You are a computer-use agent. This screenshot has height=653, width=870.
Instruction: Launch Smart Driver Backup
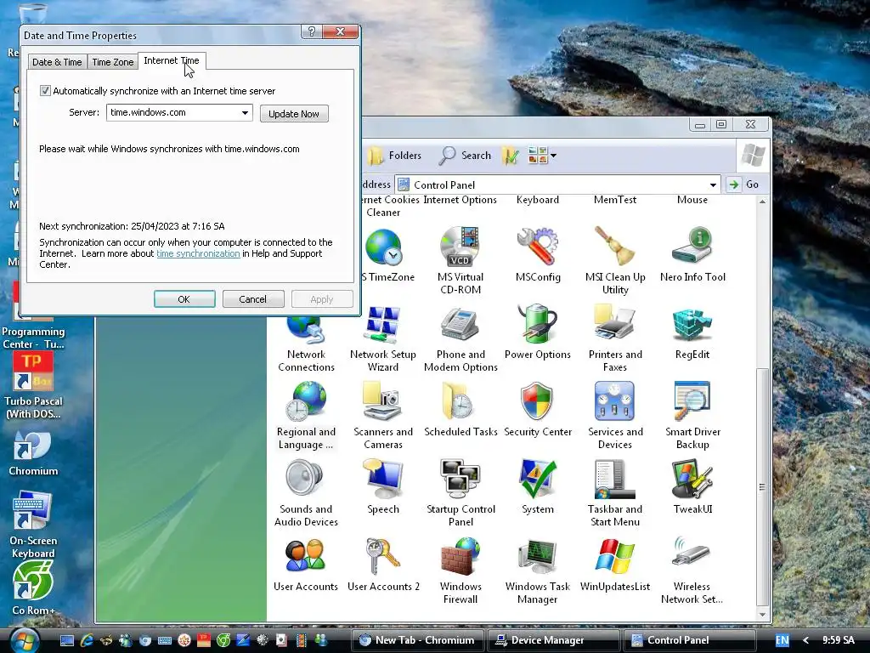tap(692, 415)
